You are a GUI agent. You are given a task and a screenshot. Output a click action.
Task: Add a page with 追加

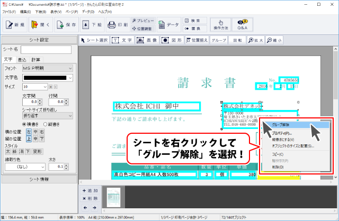click(x=91, y=190)
